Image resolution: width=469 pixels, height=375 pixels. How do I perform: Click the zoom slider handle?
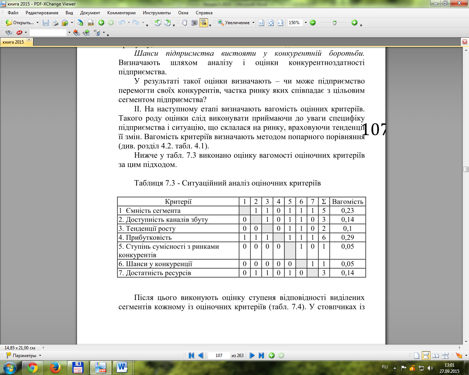click(335, 23)
